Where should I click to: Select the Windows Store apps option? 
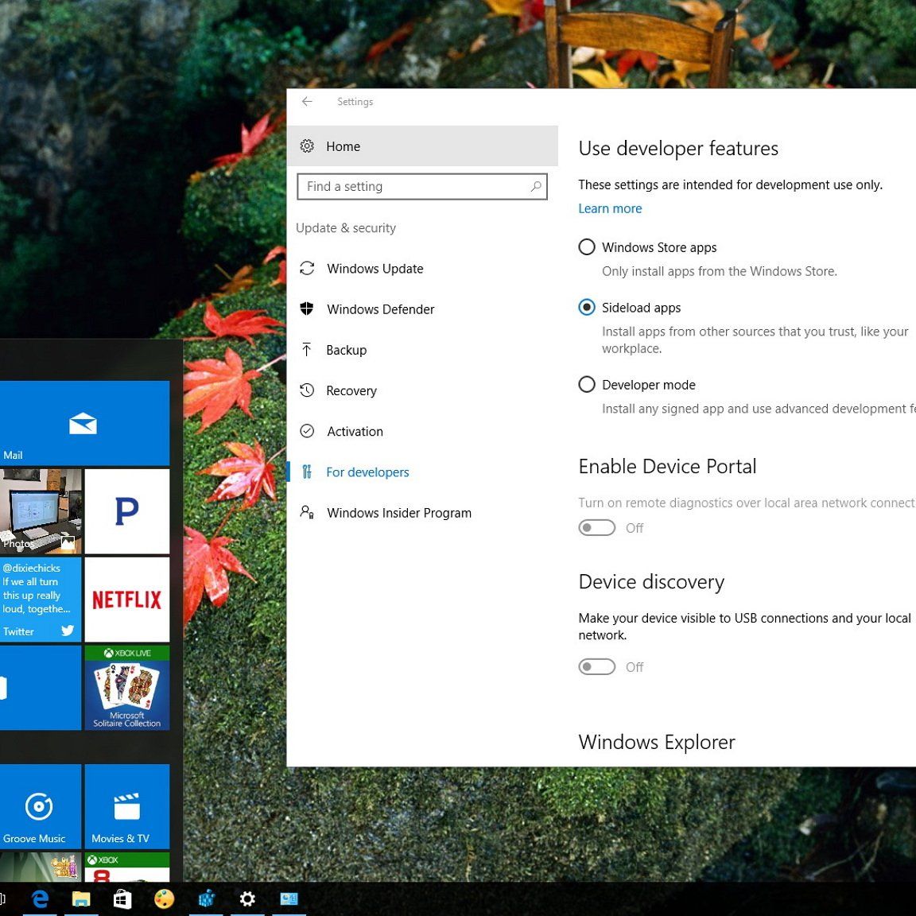587,247
